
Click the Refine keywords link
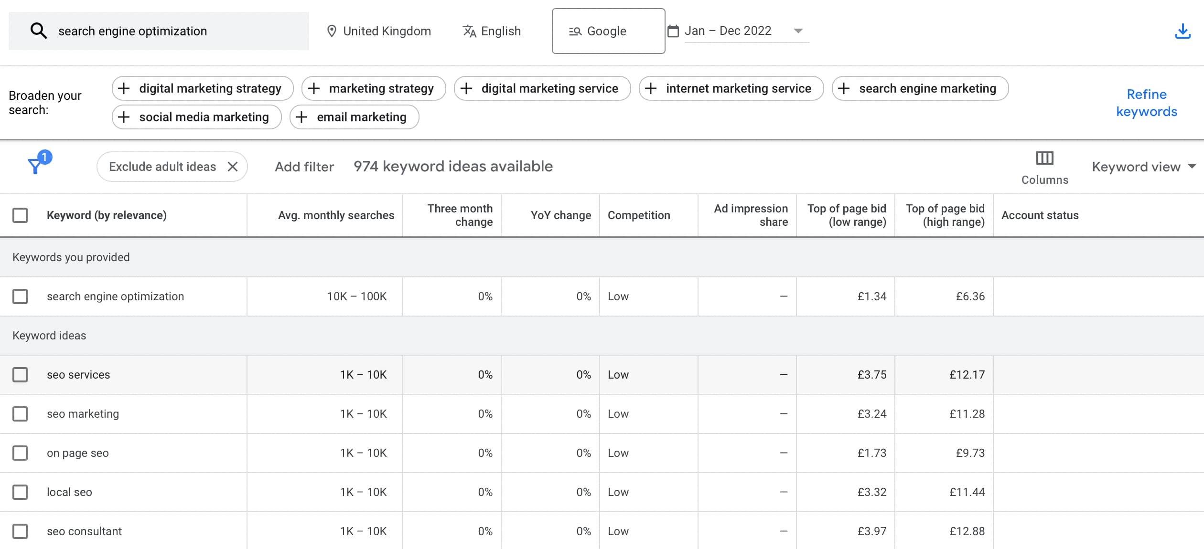[1146, 103]
